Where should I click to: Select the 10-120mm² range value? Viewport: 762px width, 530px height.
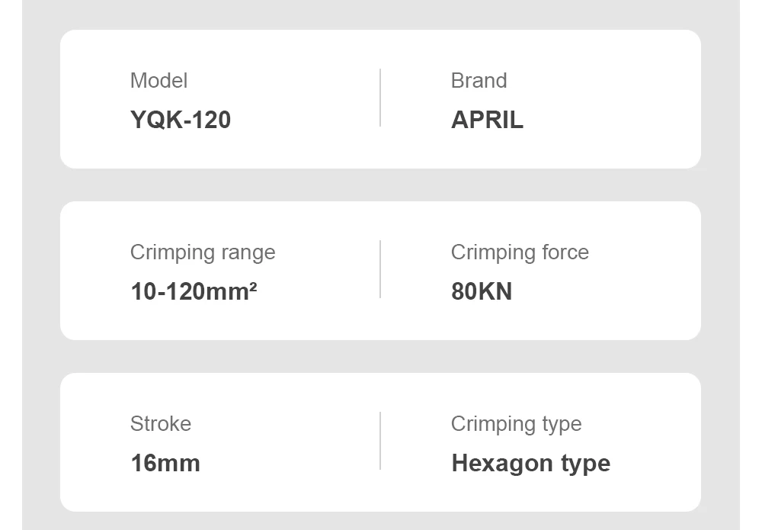pos(194,291)
